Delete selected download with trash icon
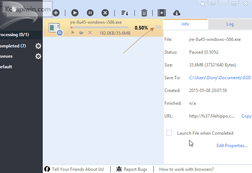The height and width of the screenshot is (173, 252). 144,13
